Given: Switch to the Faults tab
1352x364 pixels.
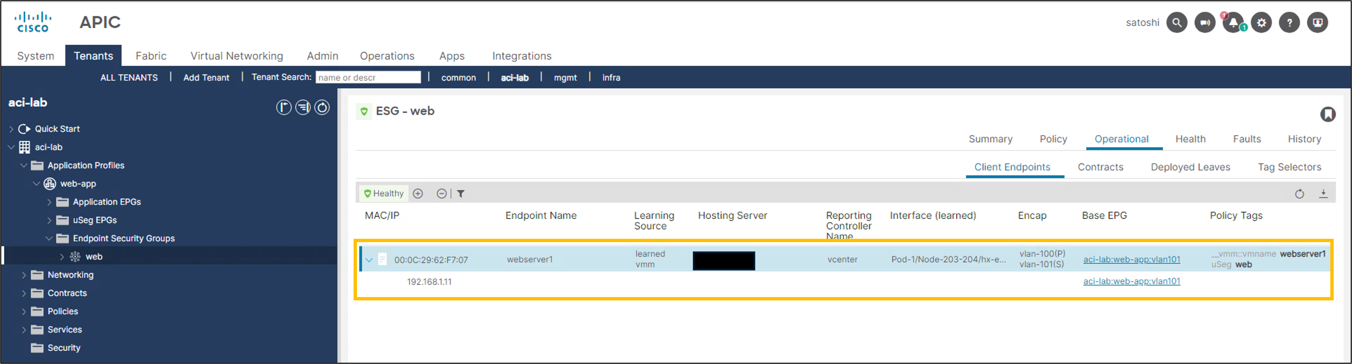Looking at the screenshot, I should click(1247, 139).
